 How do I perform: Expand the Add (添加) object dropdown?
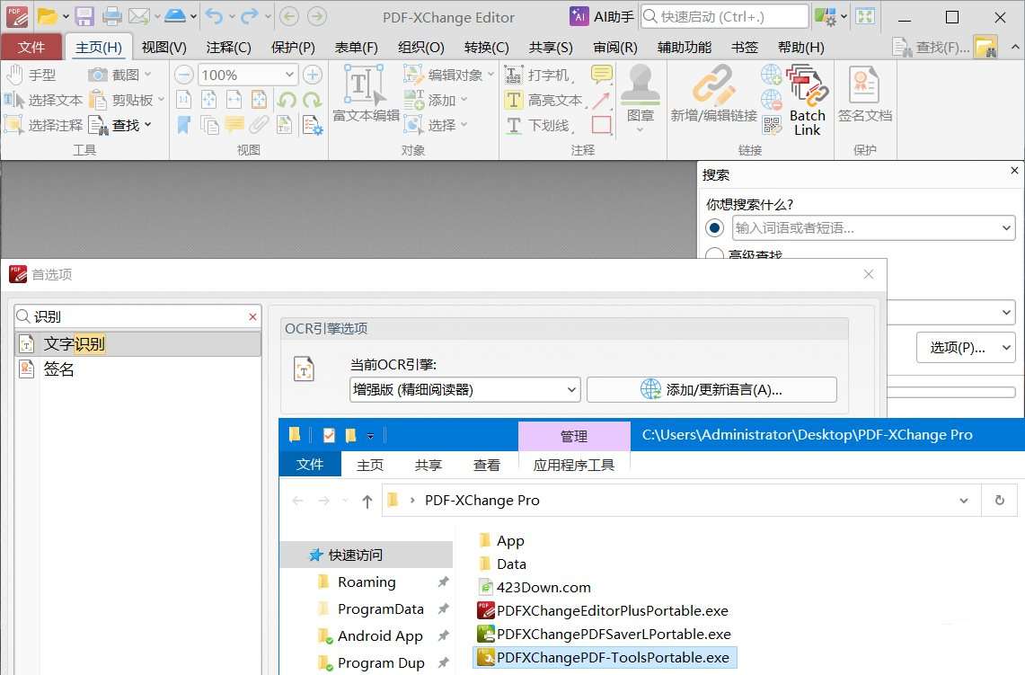(464, 100)
